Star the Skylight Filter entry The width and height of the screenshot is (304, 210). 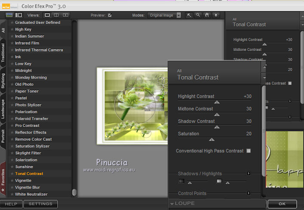[12, 153]
